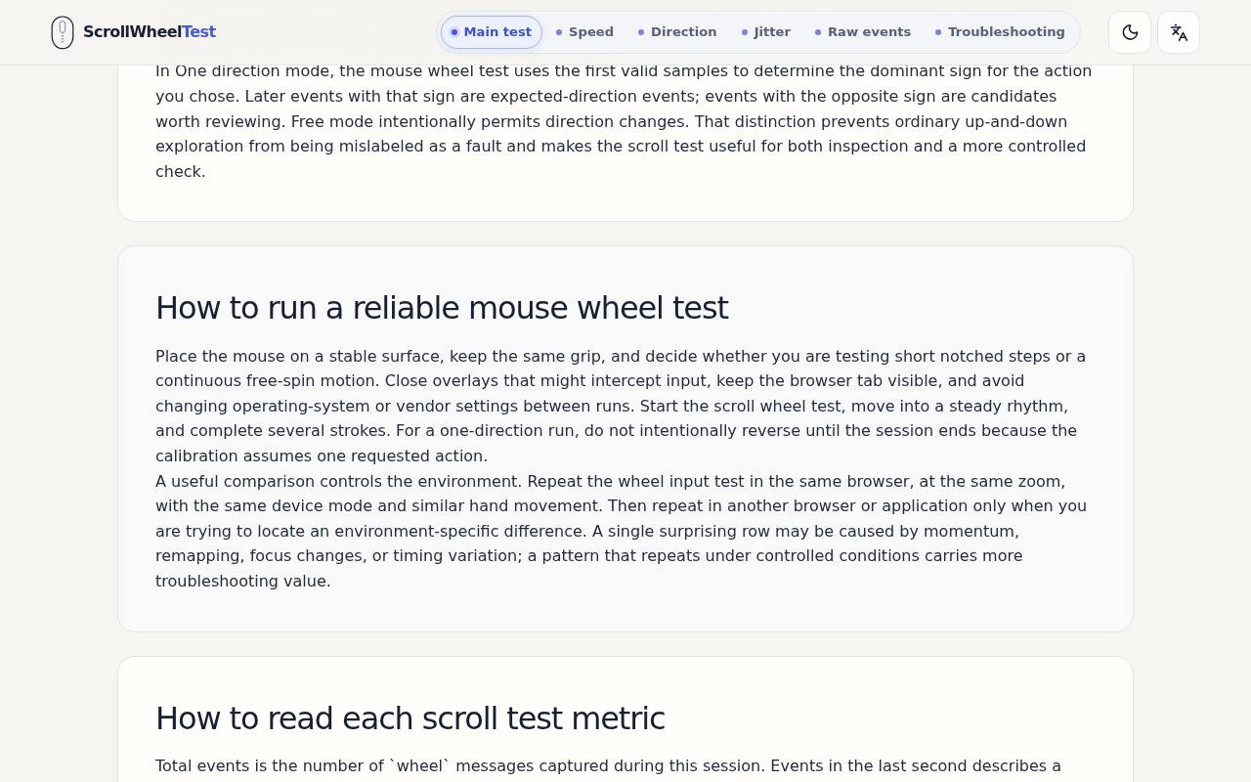Open the language translation menu icon
This screenshot has width=1251, height=782.
click(x=1179, y=32)
